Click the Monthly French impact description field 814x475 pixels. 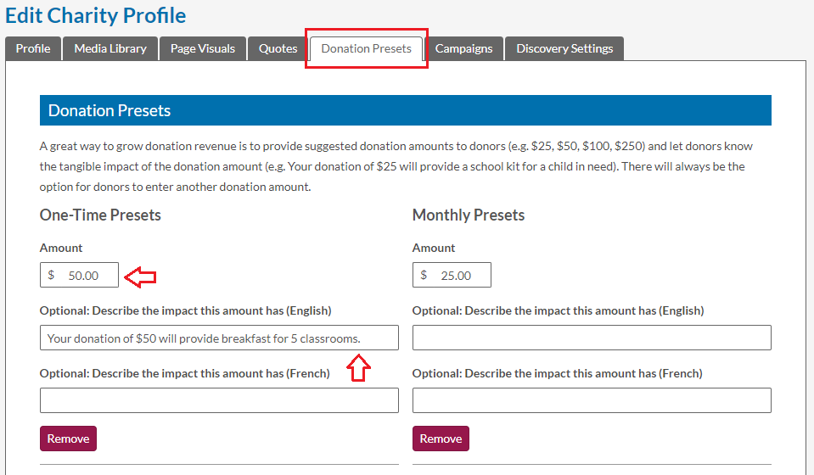pos(592,400)
